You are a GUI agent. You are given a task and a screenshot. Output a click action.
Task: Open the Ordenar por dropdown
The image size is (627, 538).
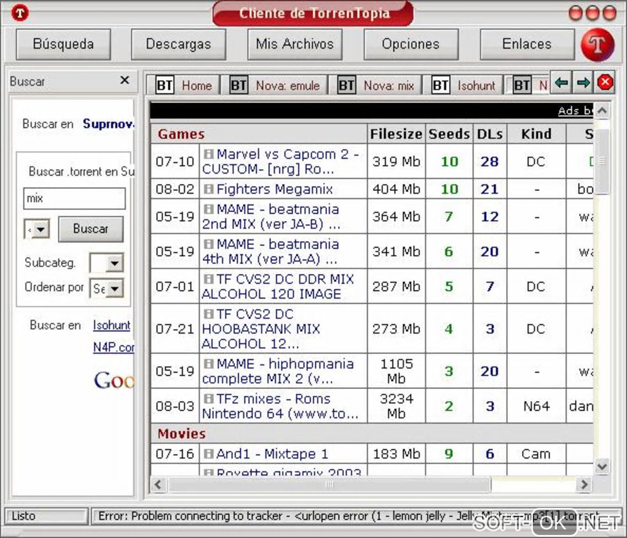107,288
